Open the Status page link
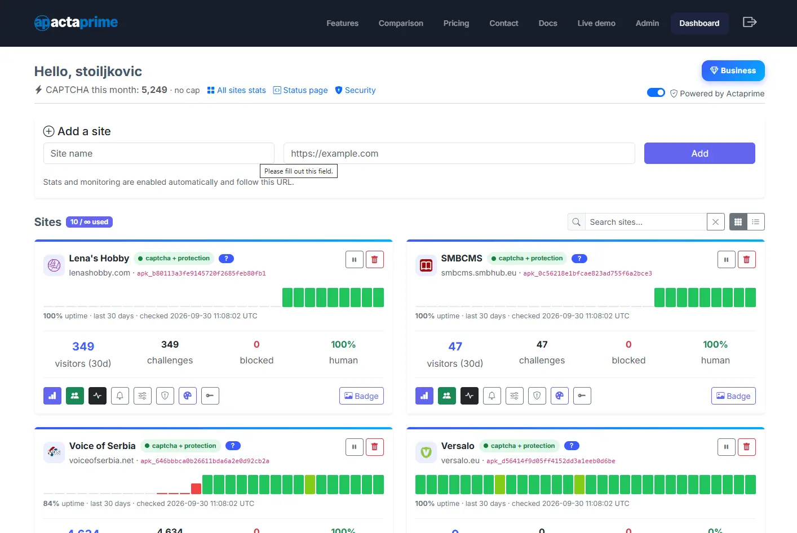 coord(300,90)
